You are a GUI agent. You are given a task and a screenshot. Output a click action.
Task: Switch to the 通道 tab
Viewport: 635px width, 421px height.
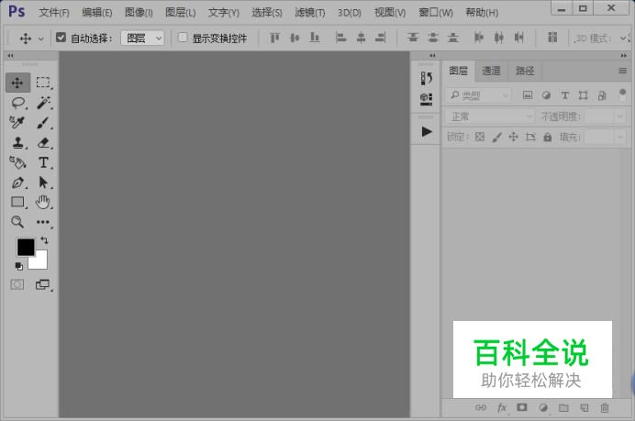491,71
